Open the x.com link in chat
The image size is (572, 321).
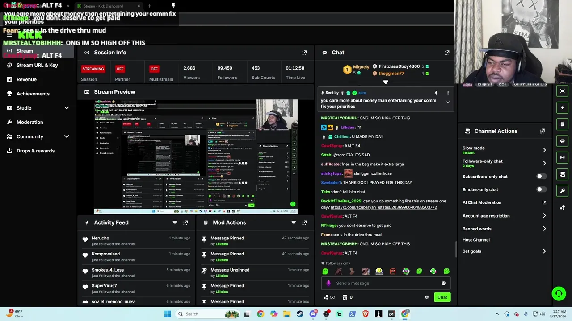coord(384,207)
